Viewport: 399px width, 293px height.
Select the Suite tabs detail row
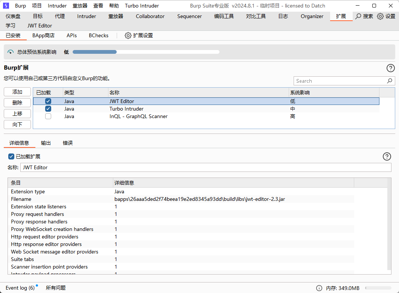181,260
